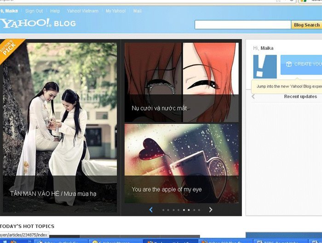This screenshot has width=322, height=243.
Task: Click Maika's profile avatar image
Action: (x=265, y=67)
